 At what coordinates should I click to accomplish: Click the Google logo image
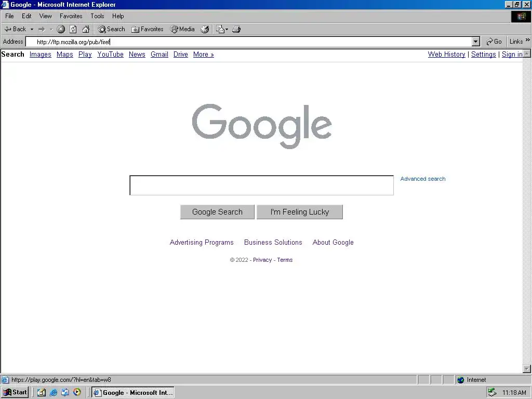pyautogui.click(x=262, y=126)
